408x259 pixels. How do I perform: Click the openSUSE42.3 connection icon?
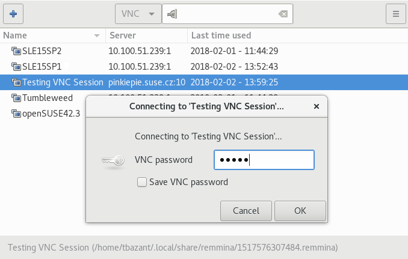[16, 114]
